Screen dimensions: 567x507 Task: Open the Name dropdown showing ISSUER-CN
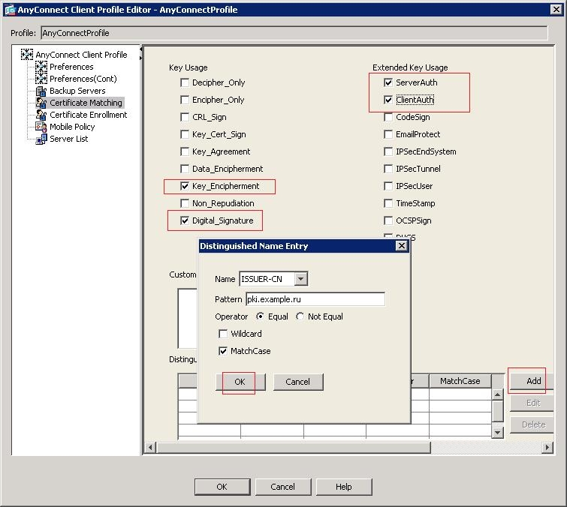[x=301, y=279]
